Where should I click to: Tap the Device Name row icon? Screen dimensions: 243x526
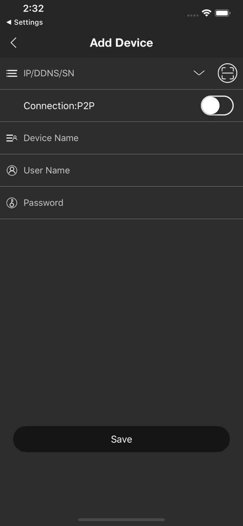point(12,138)
